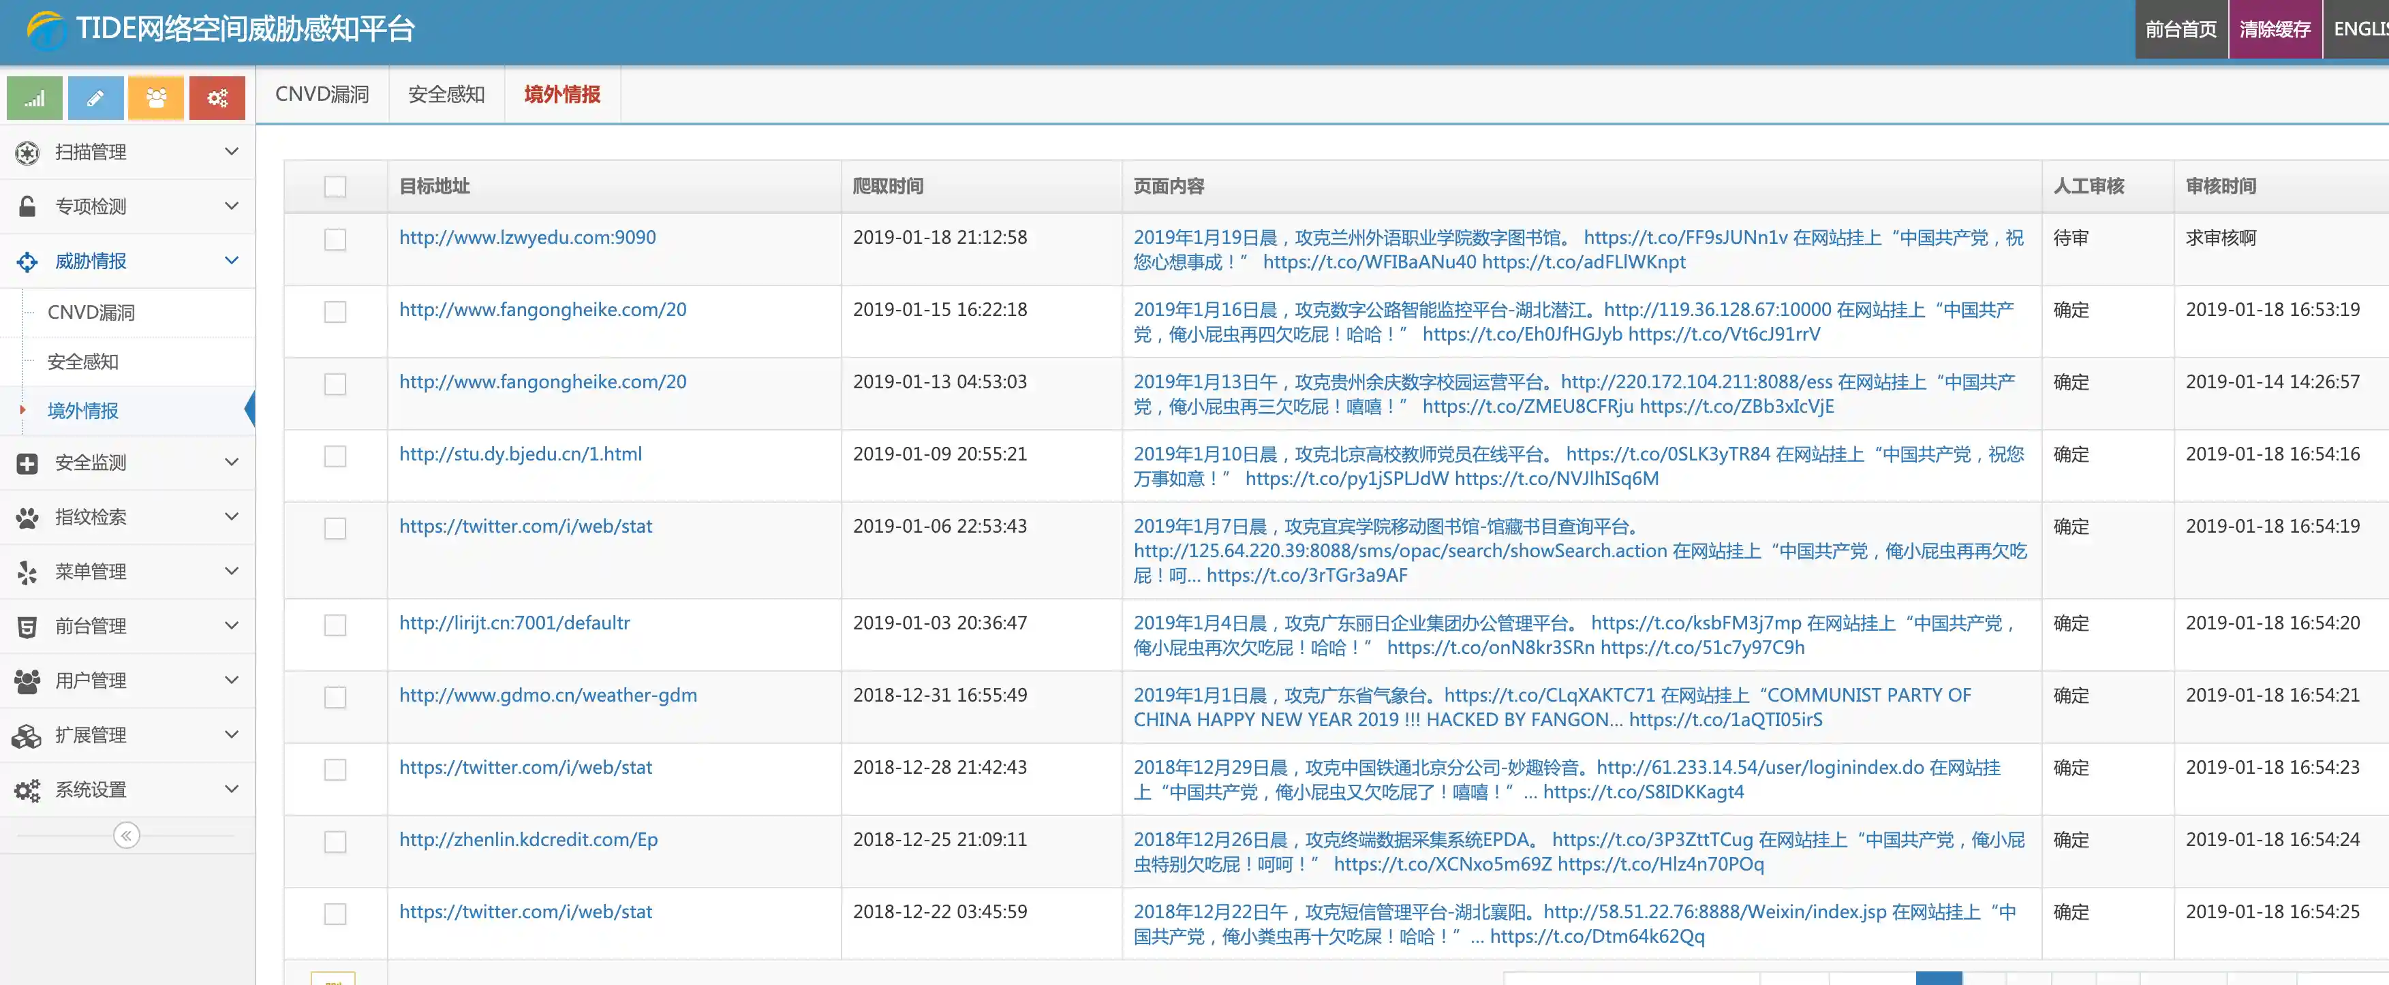Click the green chart statistics icon button
The width and height of the screenshot is (2389, 985).
(x=34, y=98)
